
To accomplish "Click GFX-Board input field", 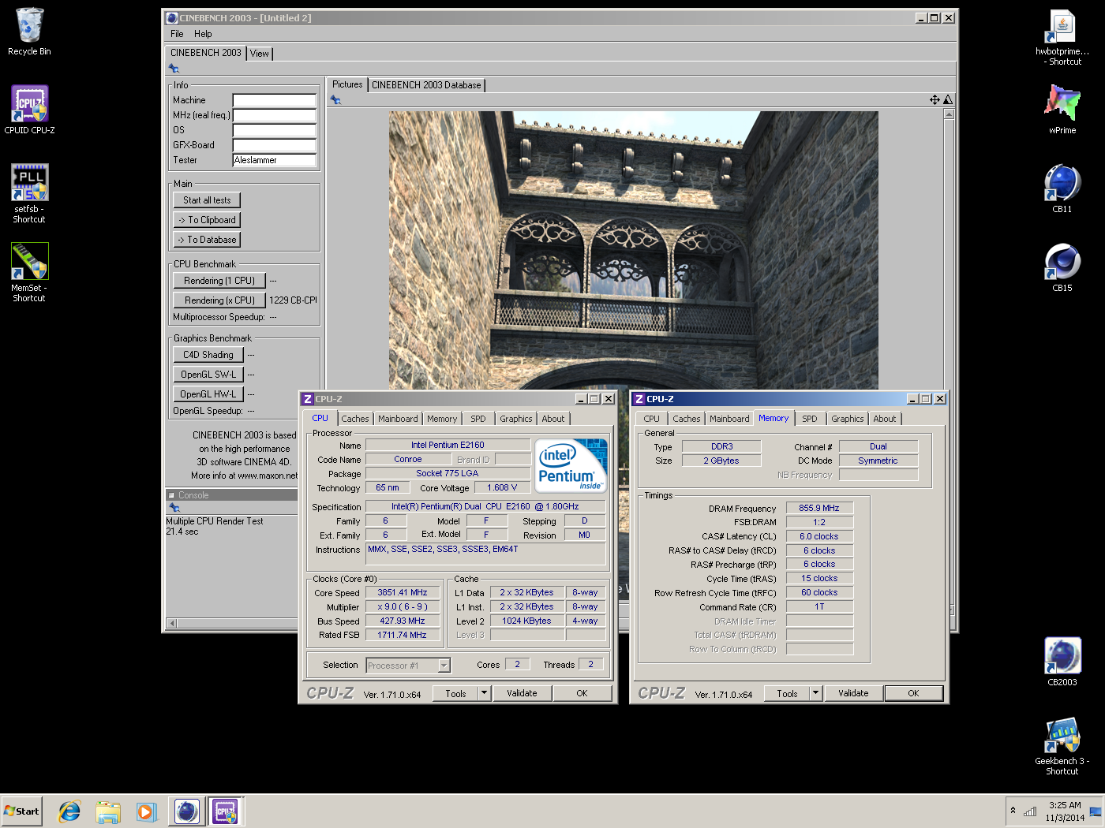I will [274, 145].
